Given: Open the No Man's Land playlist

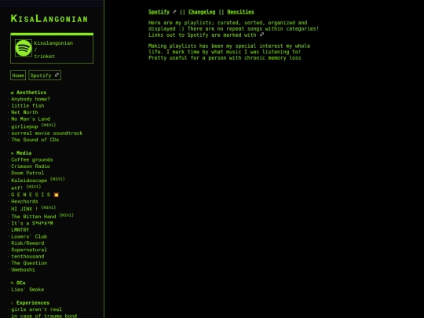Looking at the screenshot, I should point(31,119).
